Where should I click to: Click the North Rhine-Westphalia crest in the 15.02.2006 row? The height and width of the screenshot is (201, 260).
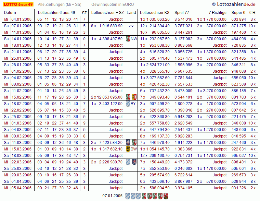point(128,97)
